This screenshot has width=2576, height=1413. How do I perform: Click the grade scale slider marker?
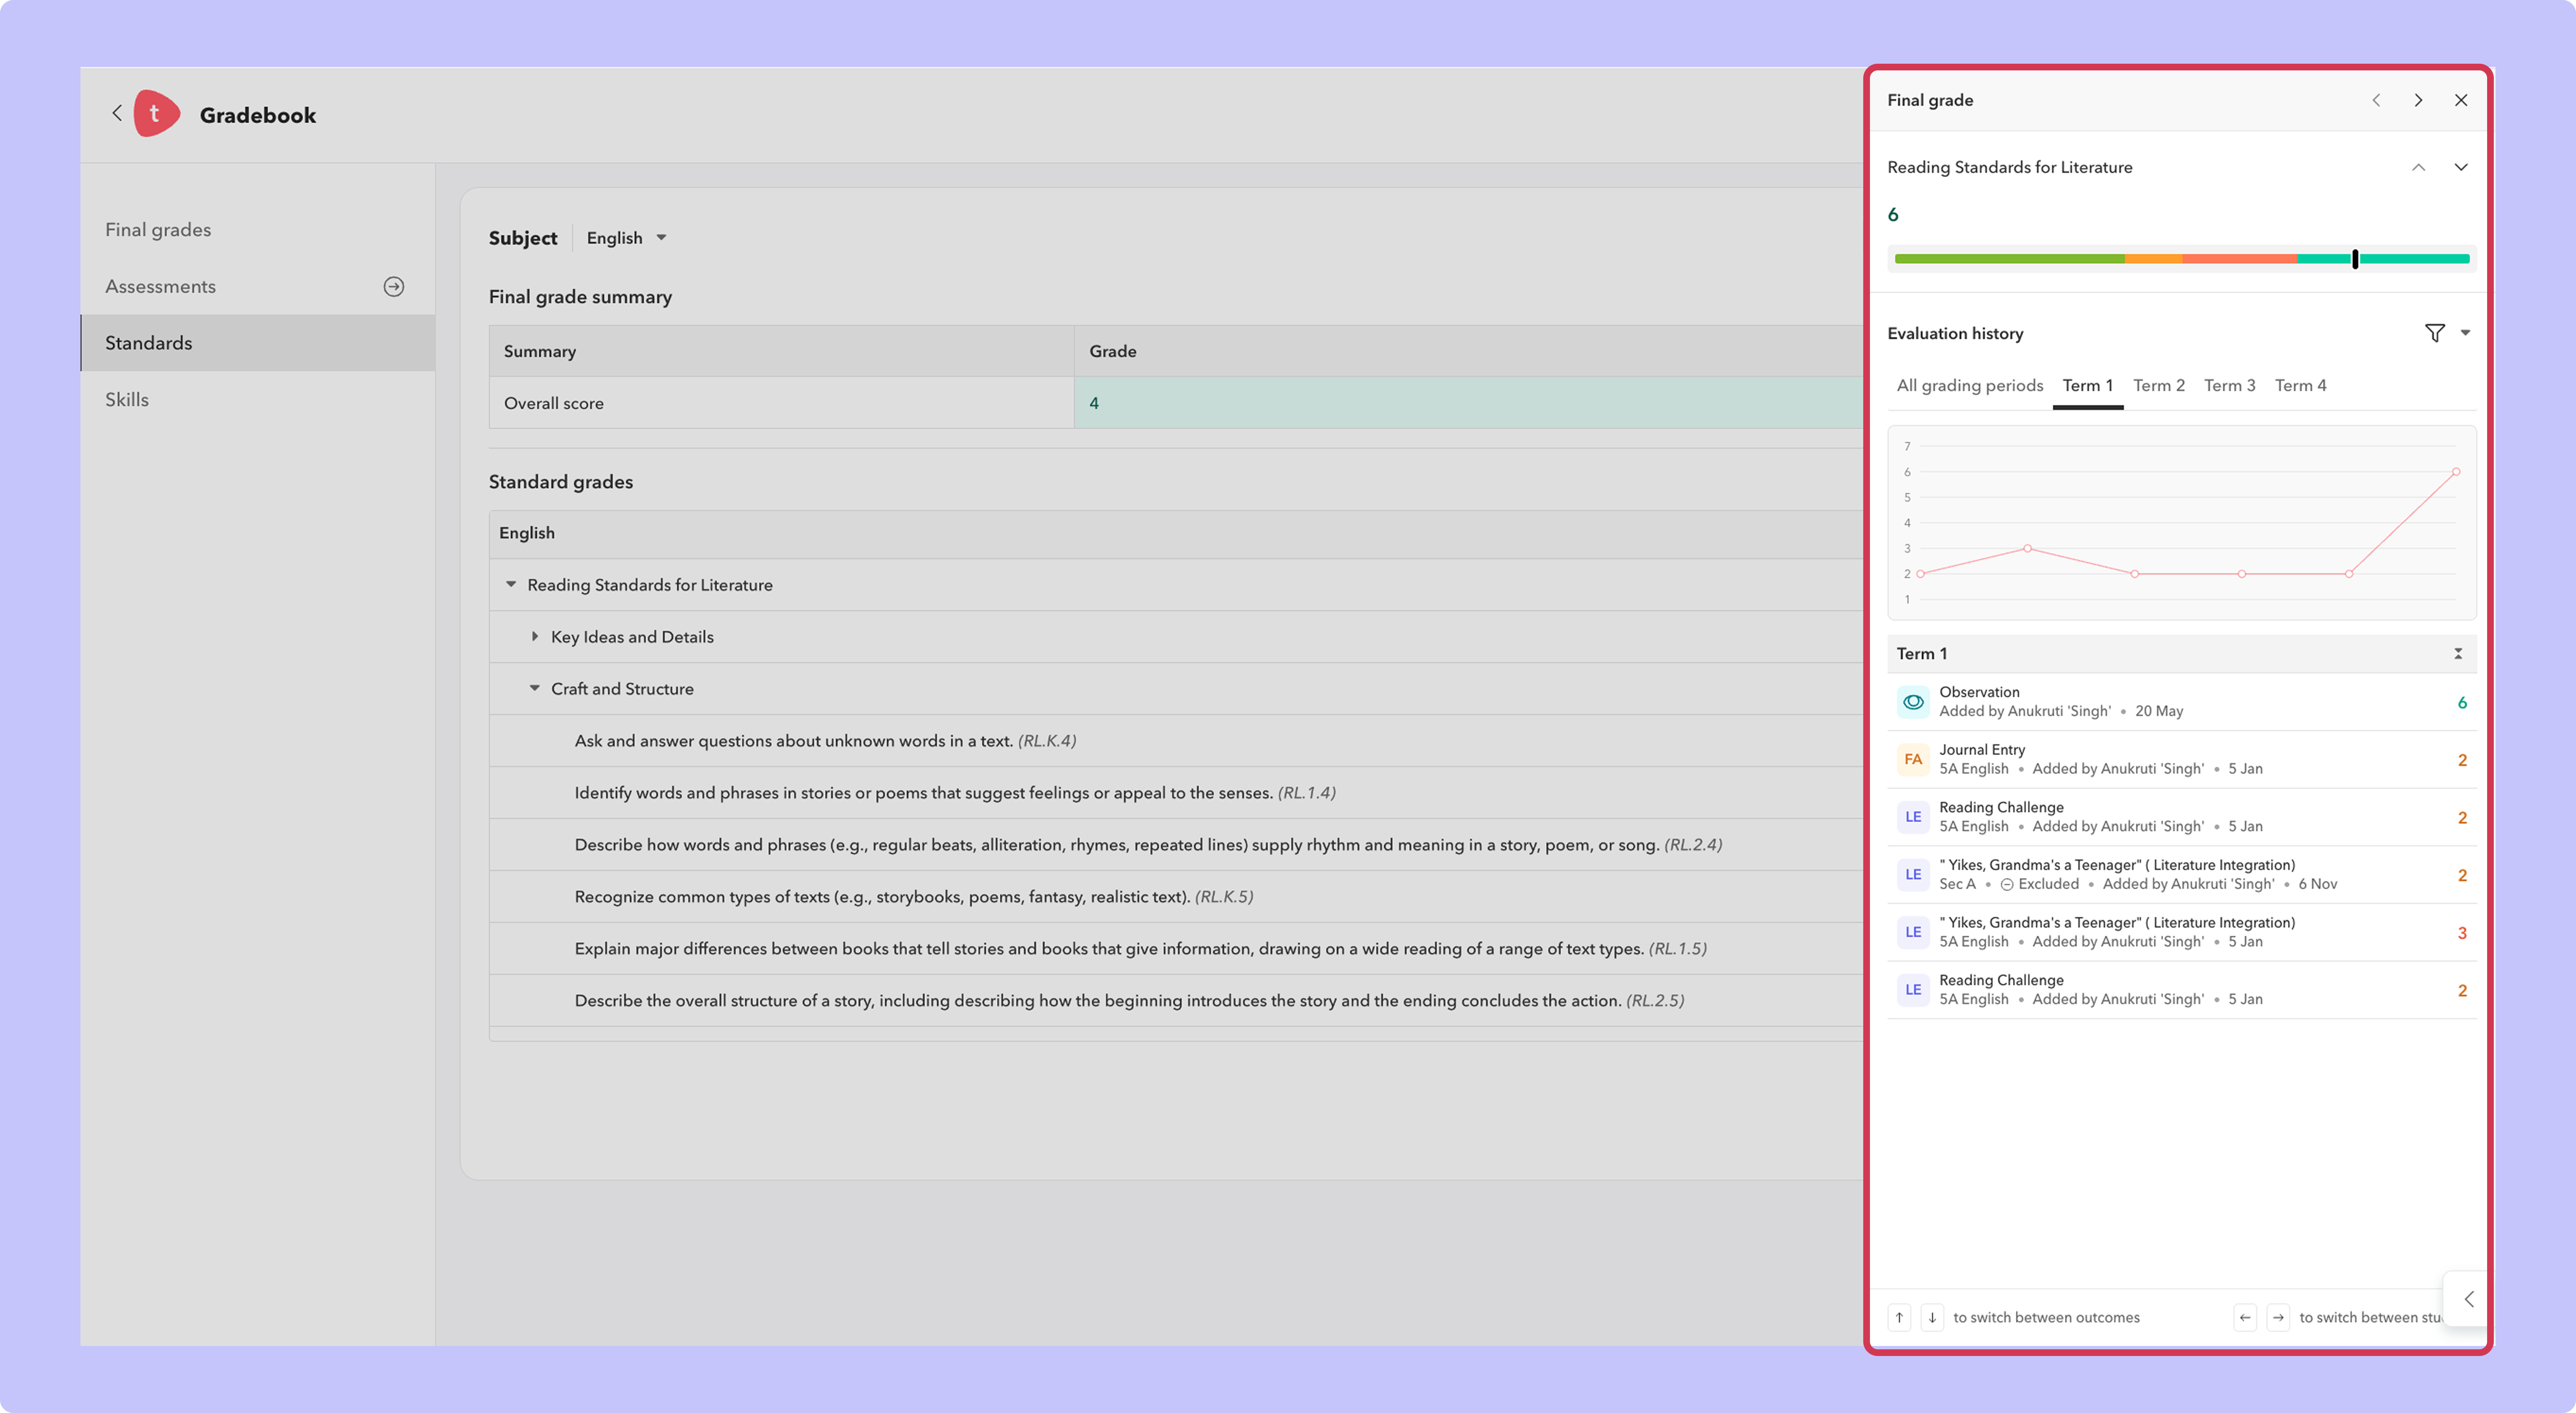pyautogui.click(x=2355, y=259)
